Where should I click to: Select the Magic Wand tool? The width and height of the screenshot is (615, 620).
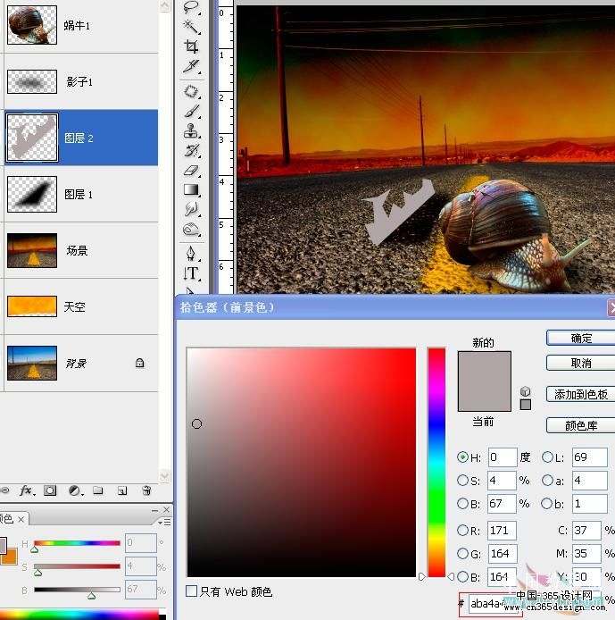point(192,27)
